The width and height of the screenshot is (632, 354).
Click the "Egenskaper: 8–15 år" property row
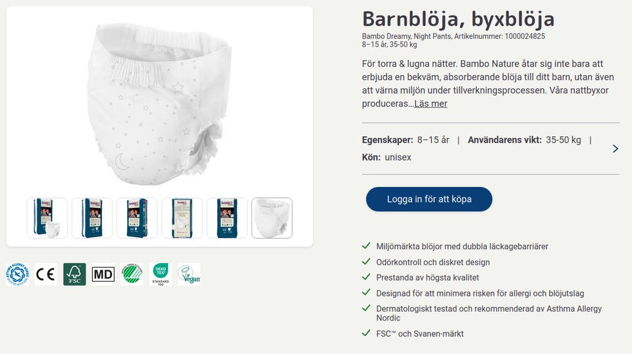(x=406, y=140)
